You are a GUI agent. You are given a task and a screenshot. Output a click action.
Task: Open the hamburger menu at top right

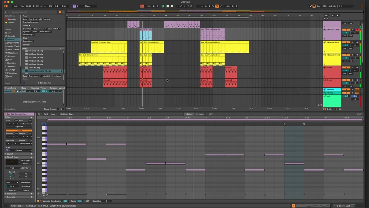pyautogui.click(x=362, y=6)
